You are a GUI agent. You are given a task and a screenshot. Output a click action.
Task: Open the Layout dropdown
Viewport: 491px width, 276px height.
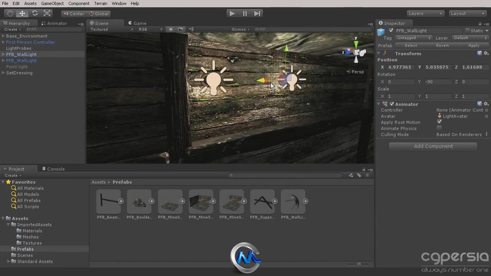point(467,13)
